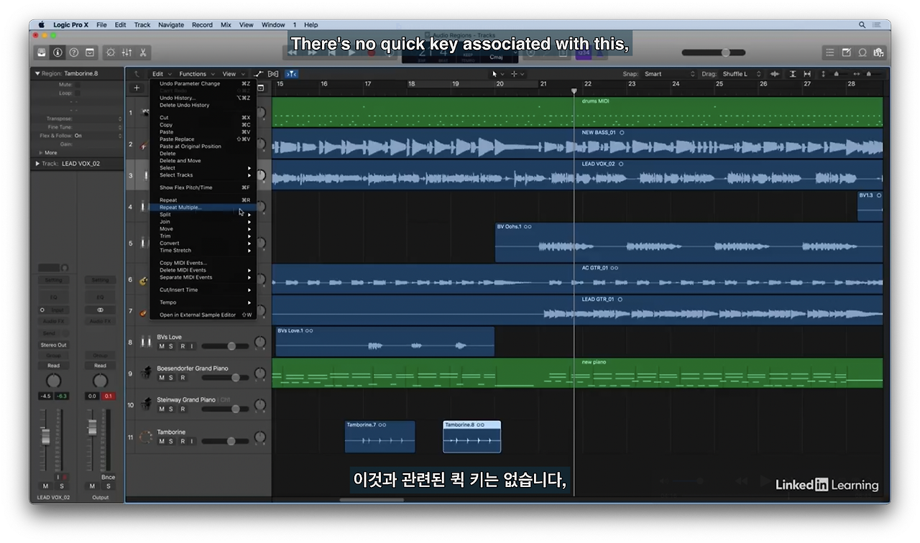This screenshot has width=920, height=543.
Task: Show automation curve button in tracks header
Action: pyautogui.click(x=259, y=73)
